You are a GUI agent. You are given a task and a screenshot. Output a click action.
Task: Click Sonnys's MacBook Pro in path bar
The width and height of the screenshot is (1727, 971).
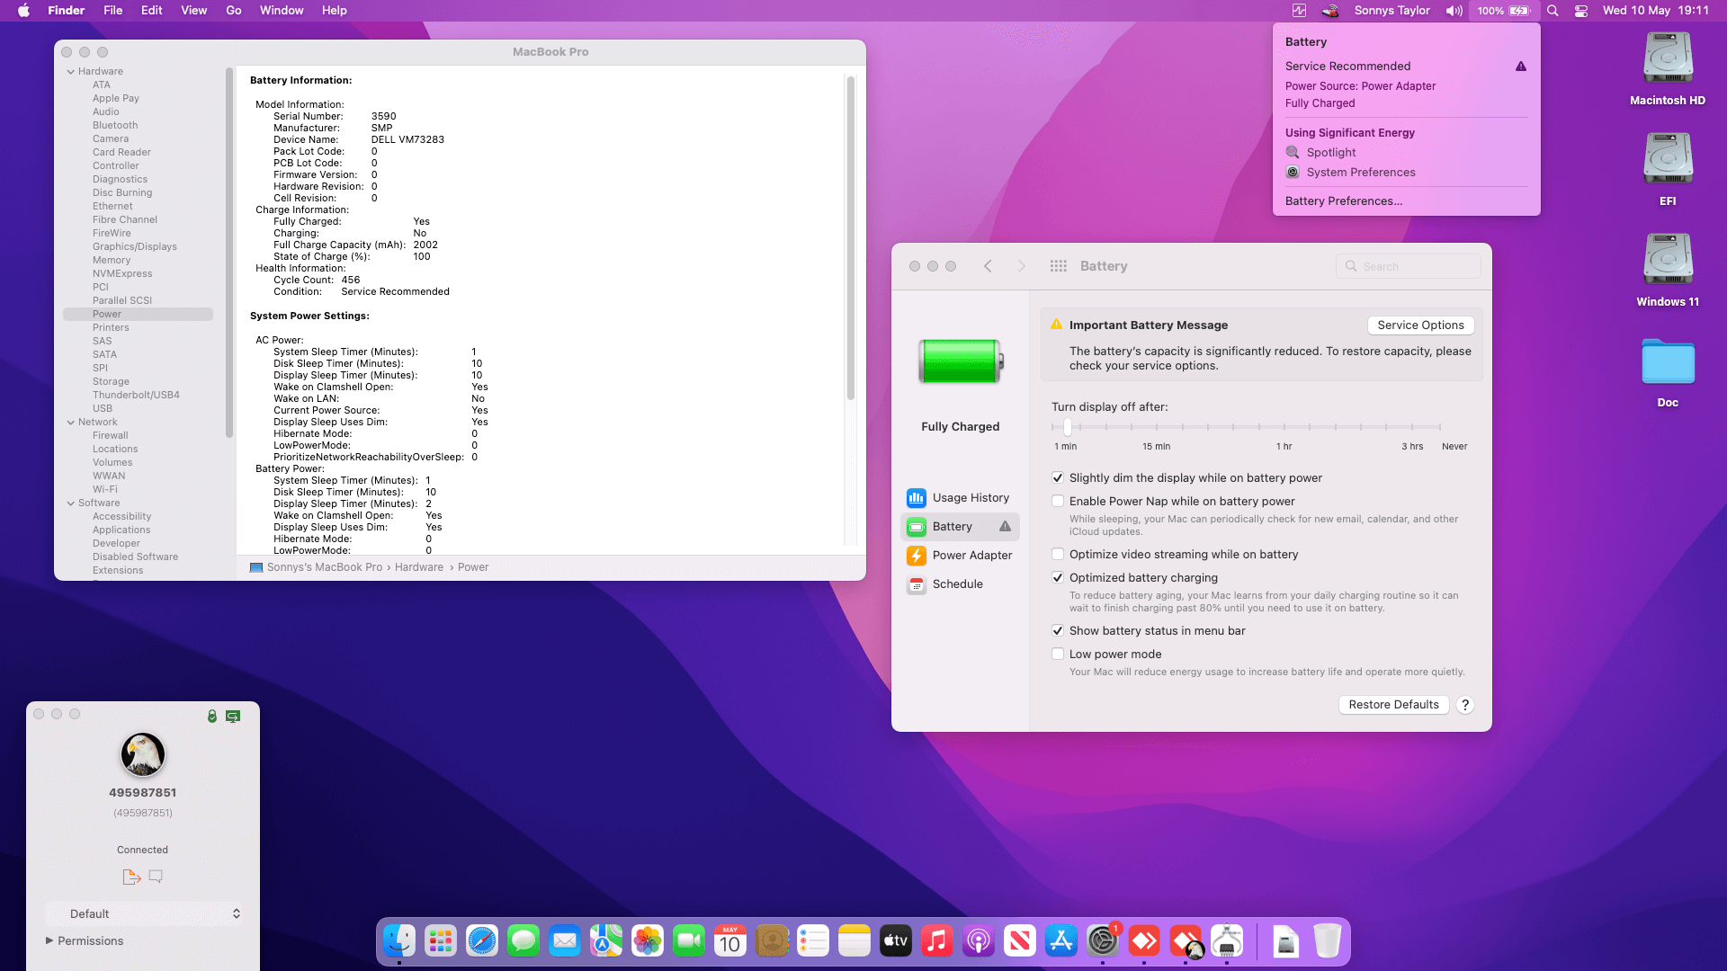325,567
